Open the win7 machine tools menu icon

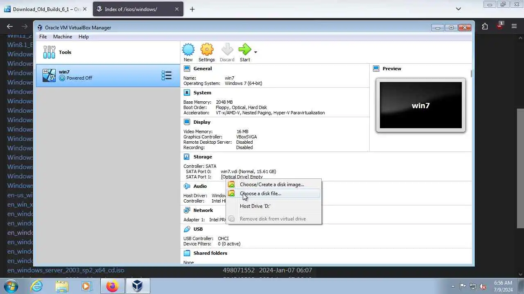pos(166,75)
